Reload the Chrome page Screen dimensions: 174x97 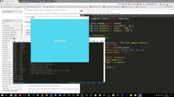(x=7, y=4)
